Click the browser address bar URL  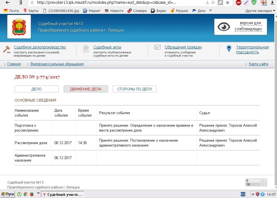(106, 3)
